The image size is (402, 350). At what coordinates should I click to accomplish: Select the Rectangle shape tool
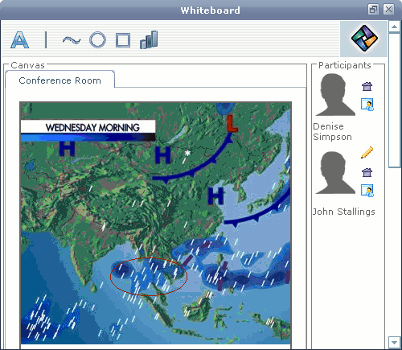[123, 40]
